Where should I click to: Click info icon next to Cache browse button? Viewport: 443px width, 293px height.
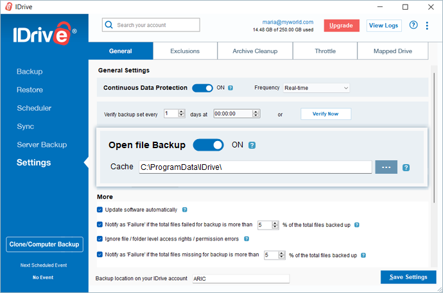[406, 167]
